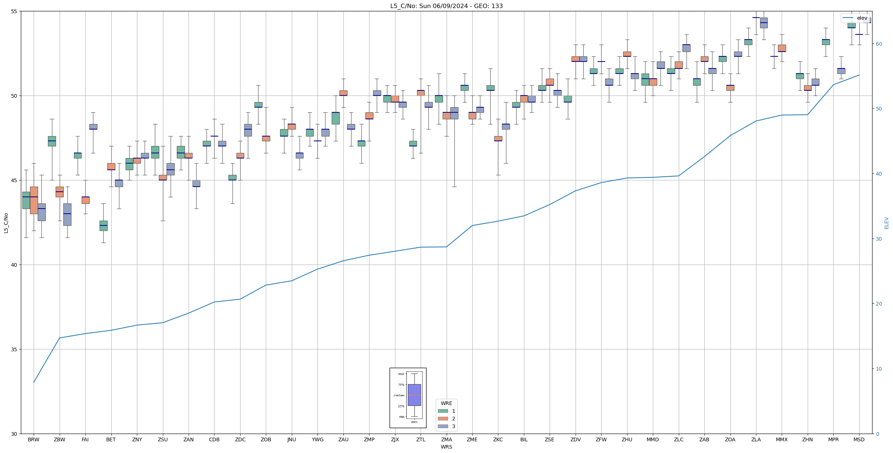This screenshot has height=453, width=893.
Task: Click the ZDV station tick label
Action: click(575, 439)
